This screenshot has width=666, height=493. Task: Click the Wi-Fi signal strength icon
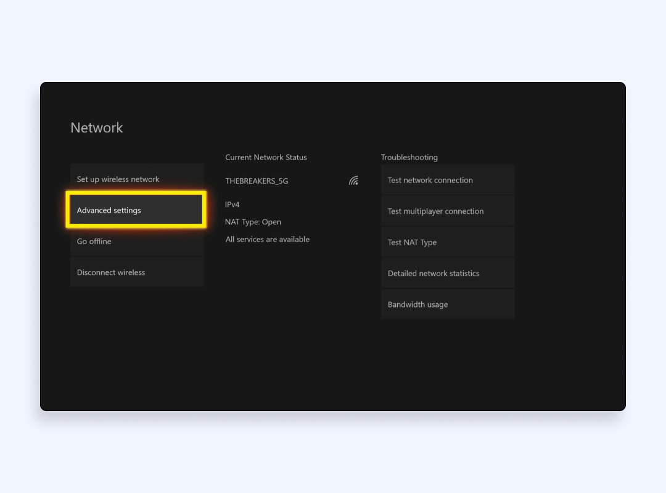353,181
